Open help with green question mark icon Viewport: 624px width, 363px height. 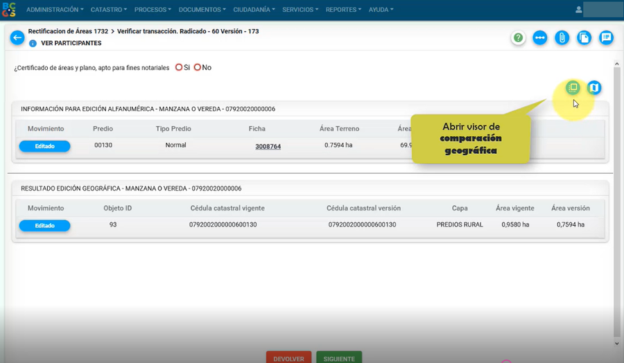[x=518, y=37]
